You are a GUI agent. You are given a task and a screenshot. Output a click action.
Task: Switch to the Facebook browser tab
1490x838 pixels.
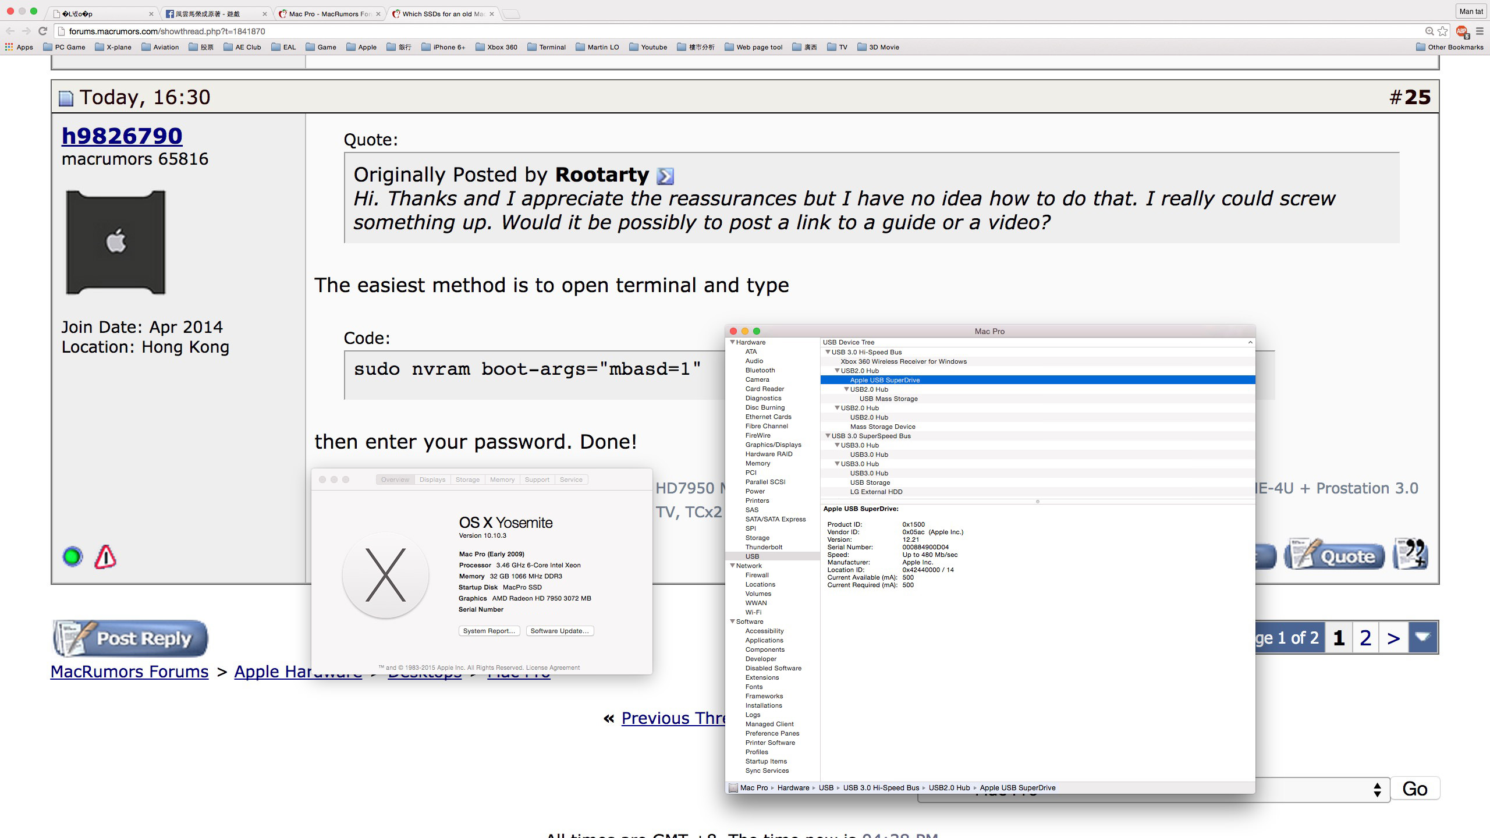click(216, 14)
